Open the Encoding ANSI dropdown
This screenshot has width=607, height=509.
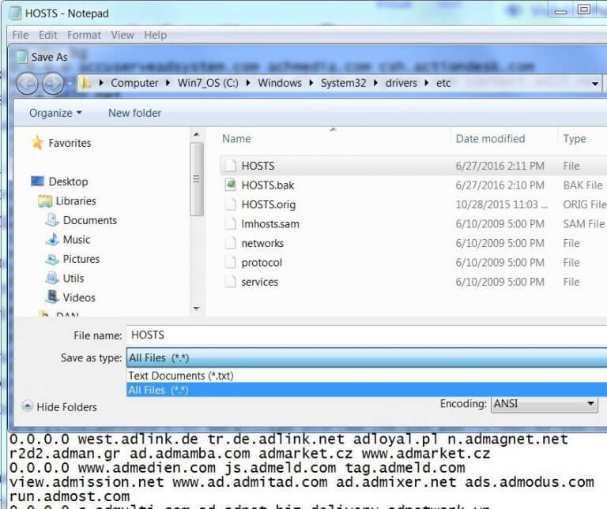pos(544,404)
